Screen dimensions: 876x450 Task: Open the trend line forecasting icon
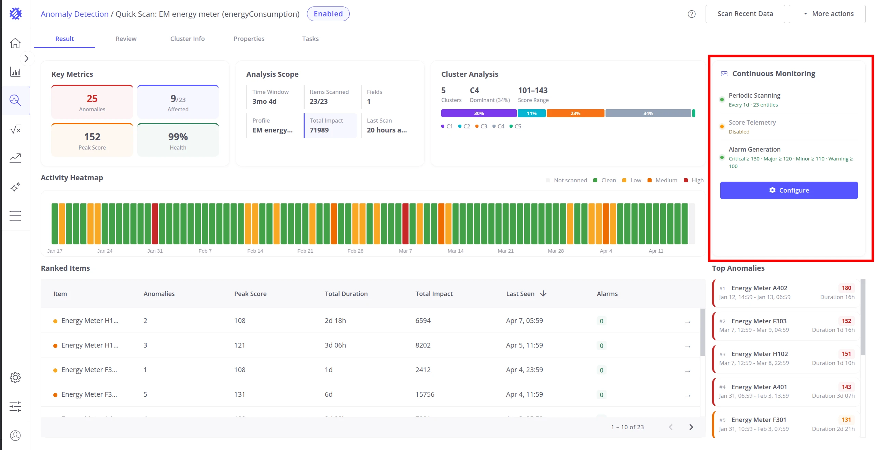coord(15,158)
